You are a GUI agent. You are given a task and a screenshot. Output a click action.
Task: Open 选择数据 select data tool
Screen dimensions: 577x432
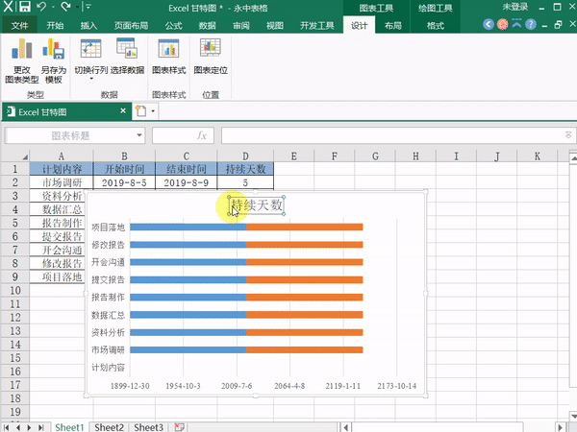point(127,55)
